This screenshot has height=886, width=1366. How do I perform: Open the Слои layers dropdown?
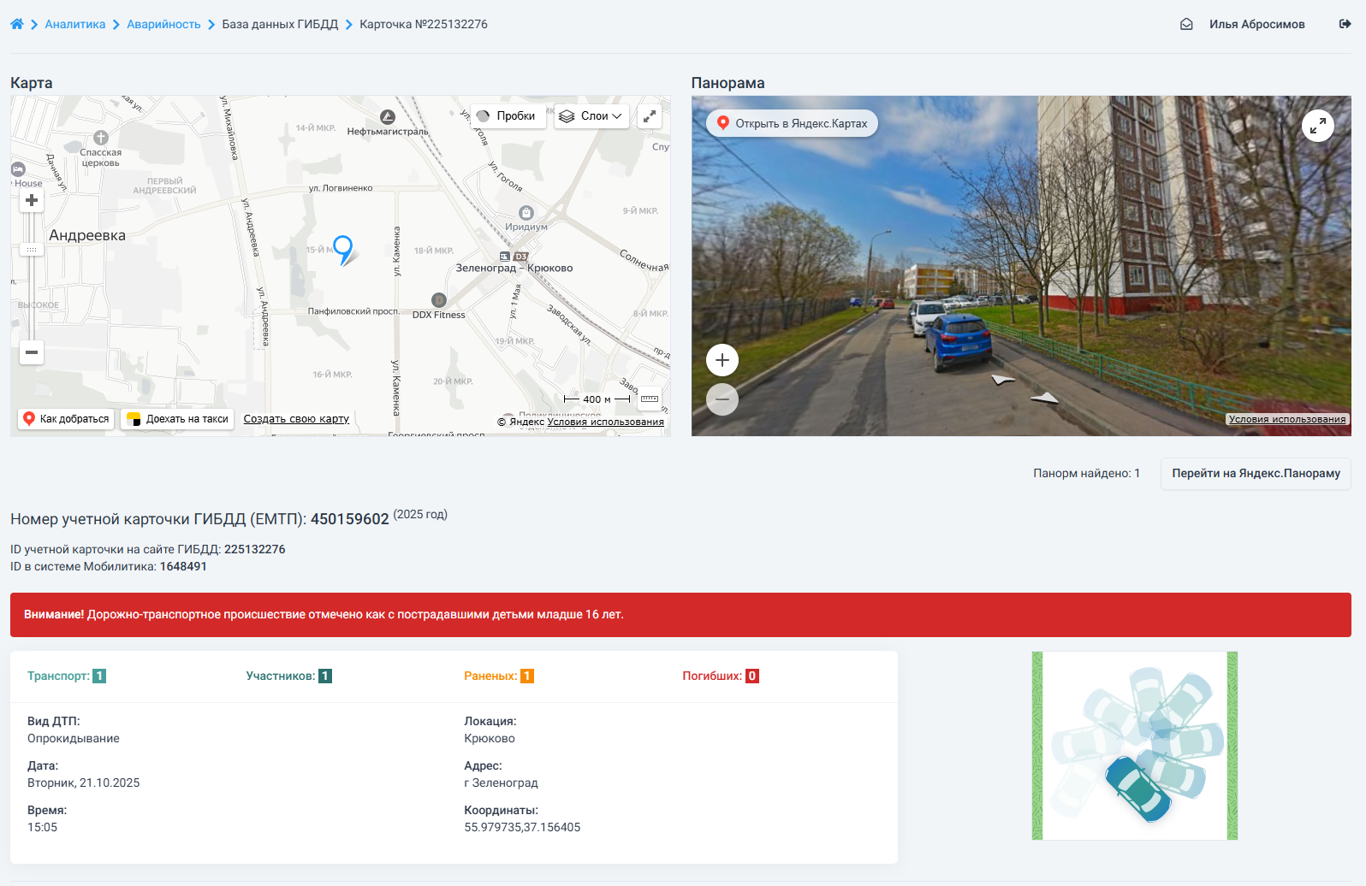point(591,116)
